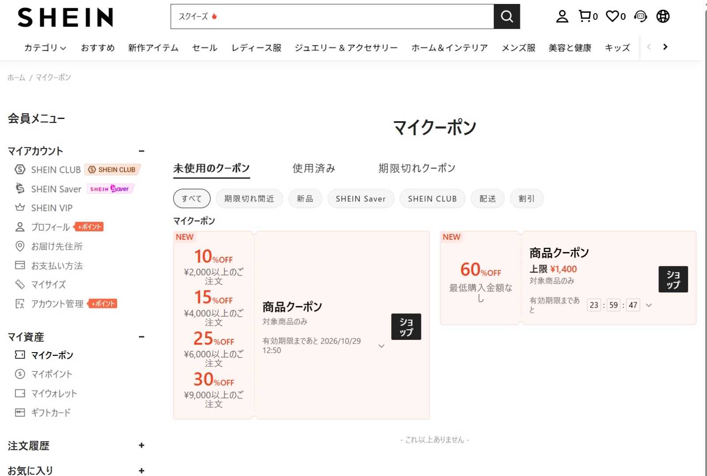The height and width of the screenshot is (476, 707).
Task: Click ショップ button on 60% coupon
Action: (673, 279)
